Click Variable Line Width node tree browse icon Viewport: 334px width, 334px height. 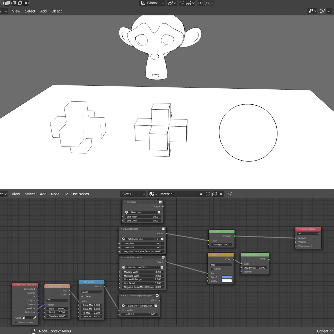point(124,267)
